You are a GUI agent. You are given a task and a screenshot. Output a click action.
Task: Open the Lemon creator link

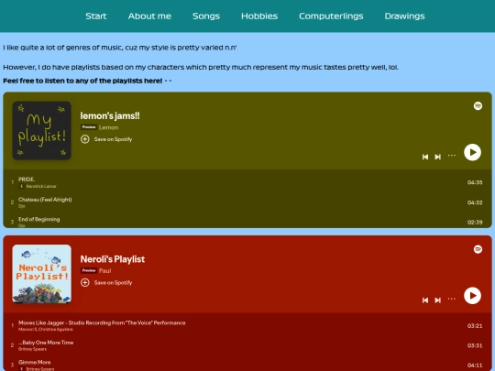point(108,127)
